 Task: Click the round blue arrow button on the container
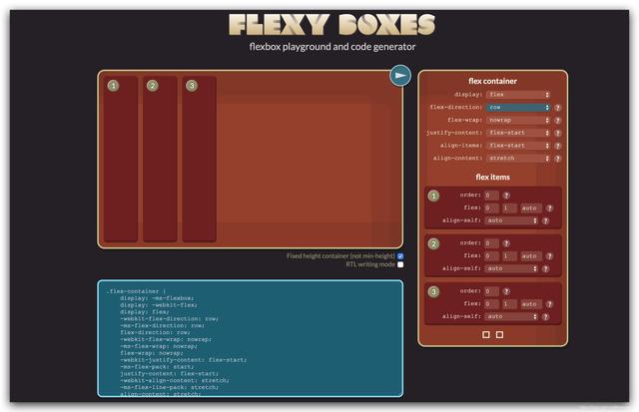click(400, 75)
